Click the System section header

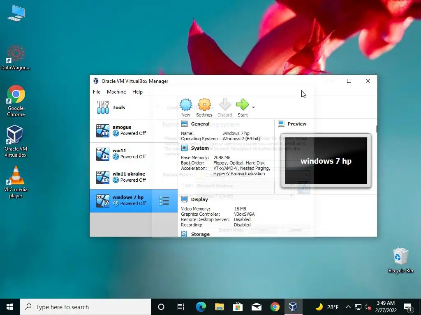tap(200, 148)
